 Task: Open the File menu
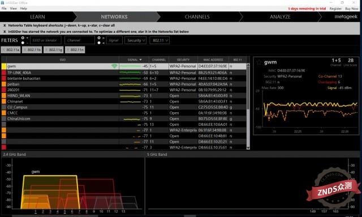[x=4, y=8]
